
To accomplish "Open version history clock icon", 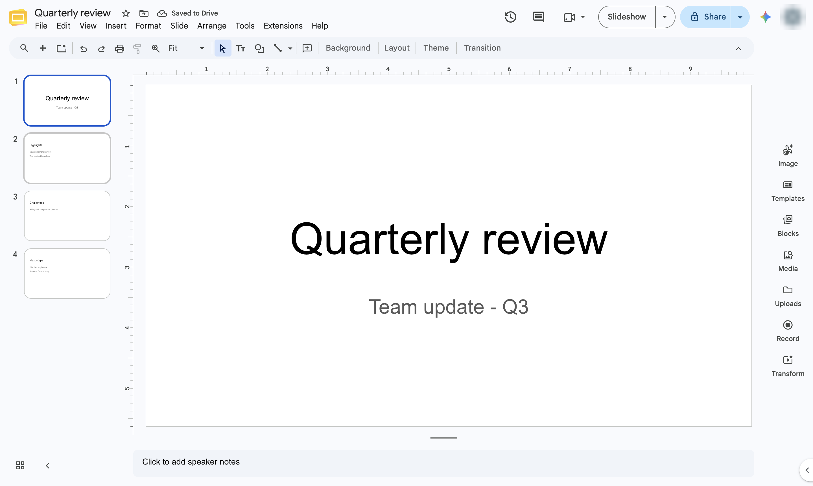I will [510, 17].
